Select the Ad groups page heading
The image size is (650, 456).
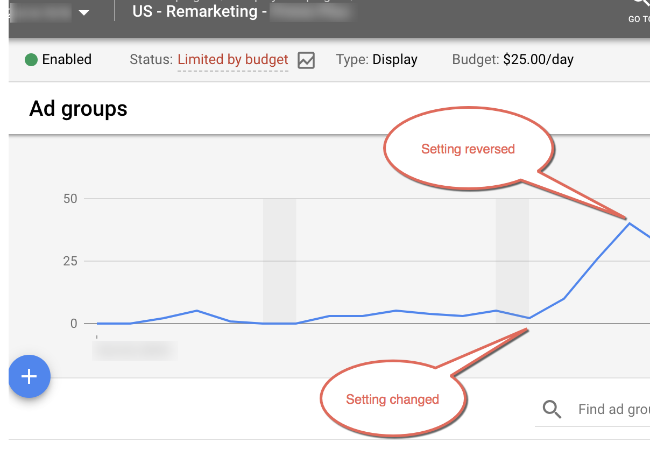[x=79, y=109]
